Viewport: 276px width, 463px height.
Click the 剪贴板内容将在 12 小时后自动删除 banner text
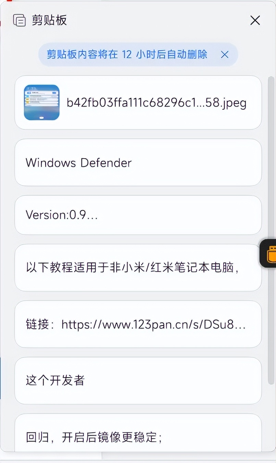pyautogui.click(x=127, y=54)
